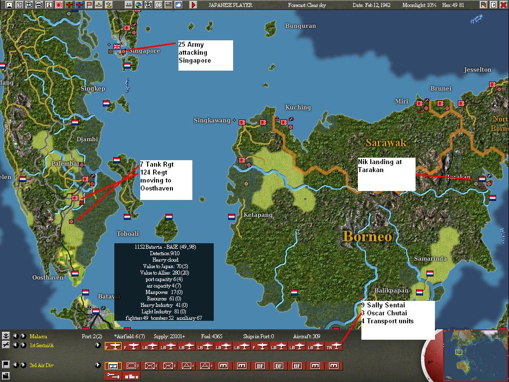Click the Japanese flag base at Singkawang

point(242,122)
